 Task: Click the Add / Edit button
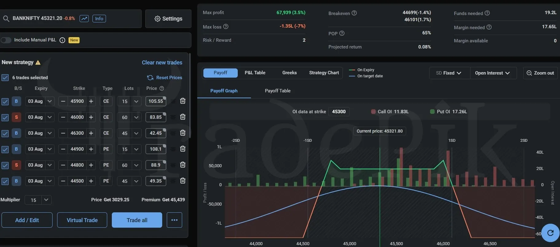[x=27, y=220]
